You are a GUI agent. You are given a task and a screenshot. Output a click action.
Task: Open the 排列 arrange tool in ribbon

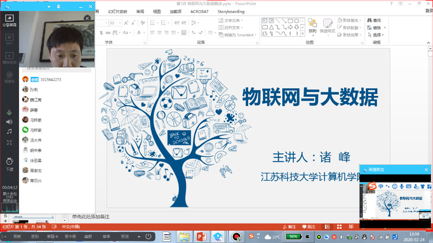tap(313, 25)
